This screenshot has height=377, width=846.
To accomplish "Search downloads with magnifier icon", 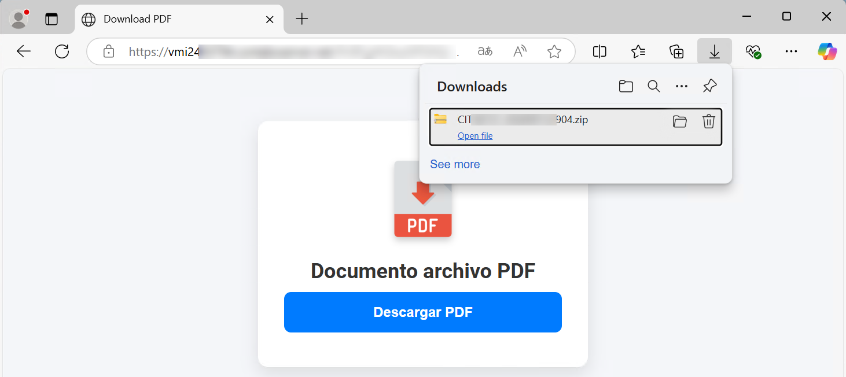I will (x=653, y=87).
